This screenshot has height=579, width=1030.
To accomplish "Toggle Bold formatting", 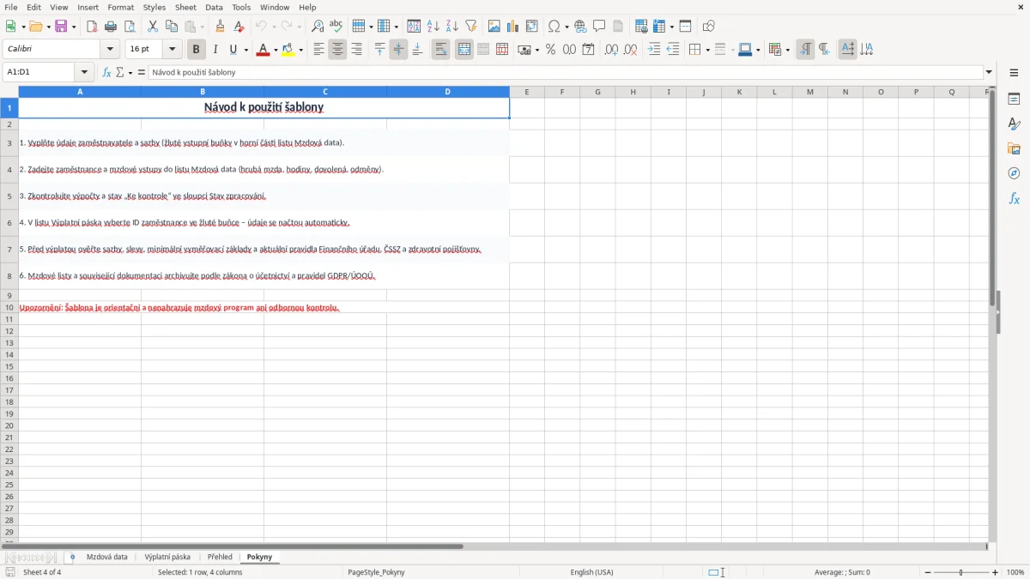I will [196, 50].
